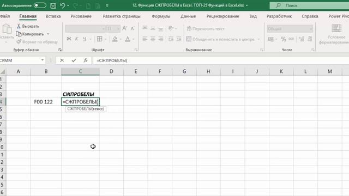This screenshot has width=349, height=196.
Task: Open the Файл tab
Action: coord(5,16)
